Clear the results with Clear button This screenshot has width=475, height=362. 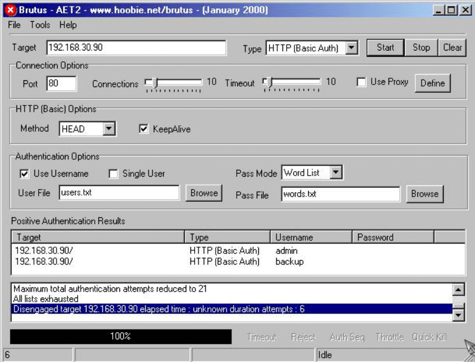click(x=452, y=48)
